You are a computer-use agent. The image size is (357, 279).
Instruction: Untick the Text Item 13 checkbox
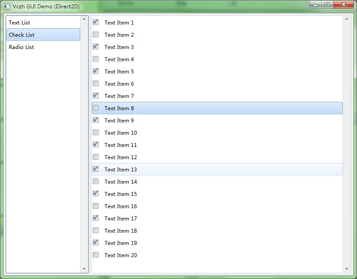(96, 169)
